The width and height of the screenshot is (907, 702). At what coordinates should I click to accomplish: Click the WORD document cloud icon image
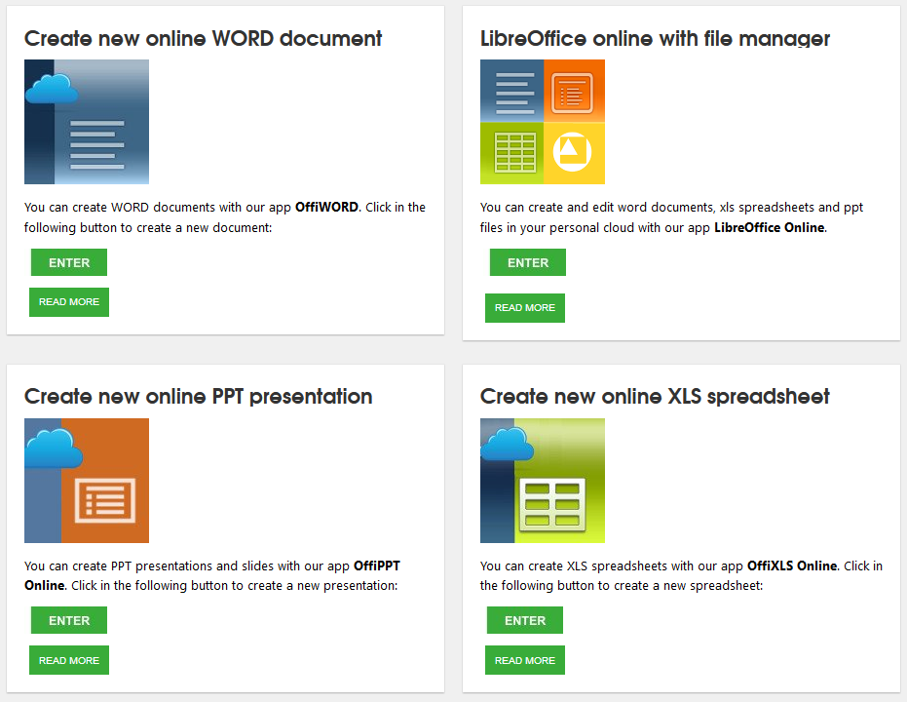click(87, 122)
